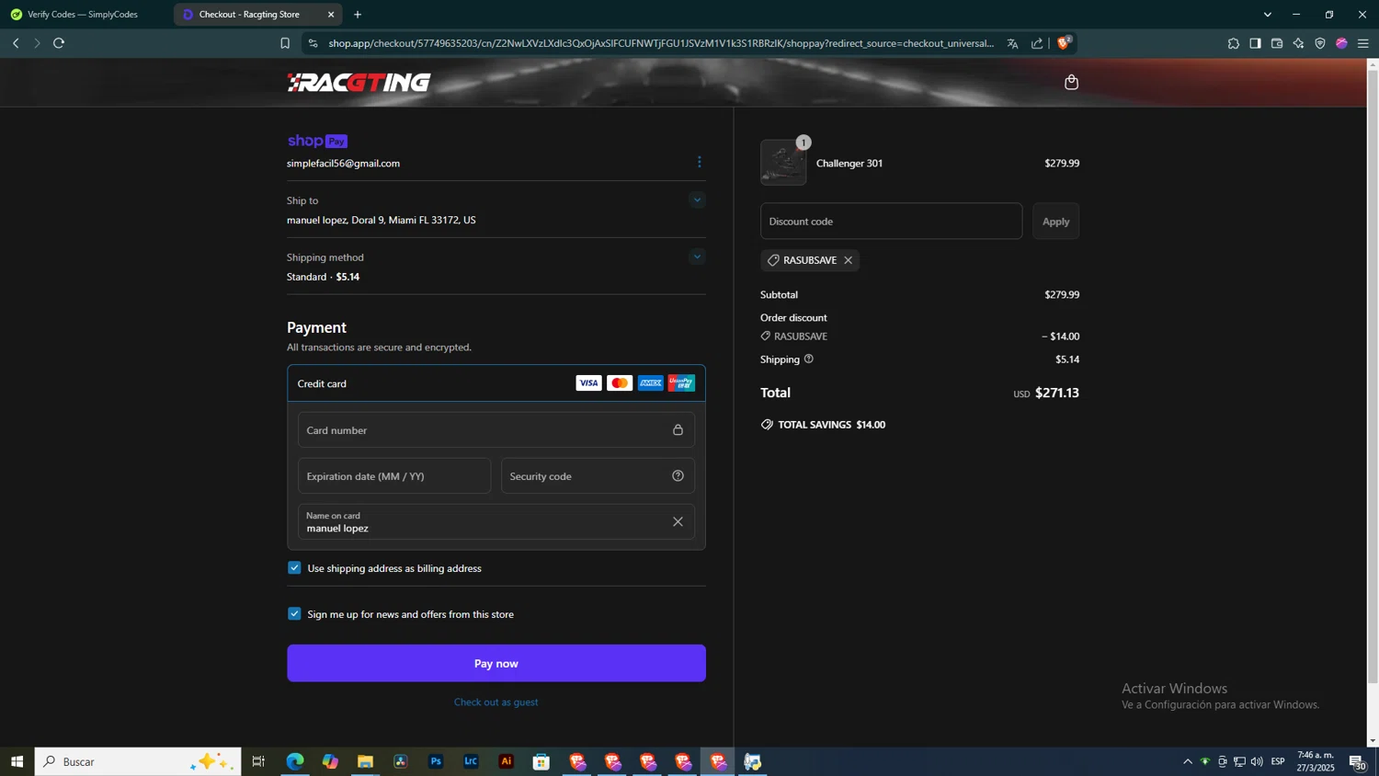
Task: View site information for shop.app
Action: click(x=313, y=43)
